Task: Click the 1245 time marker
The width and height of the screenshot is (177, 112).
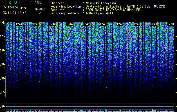Action: (86, 24)
